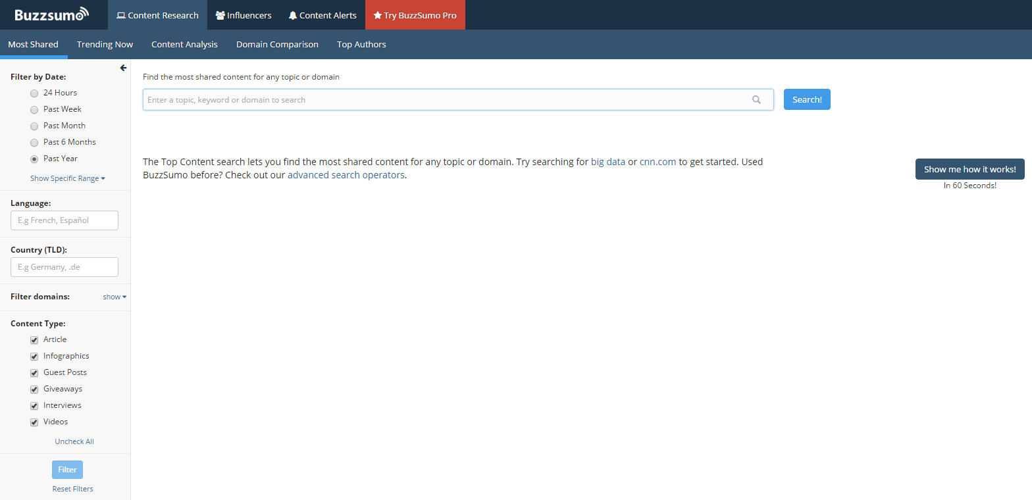Screen dimensions: 1032x500
Task: Open Content Alerts with bell icon
Action: (x=322, y=15)
